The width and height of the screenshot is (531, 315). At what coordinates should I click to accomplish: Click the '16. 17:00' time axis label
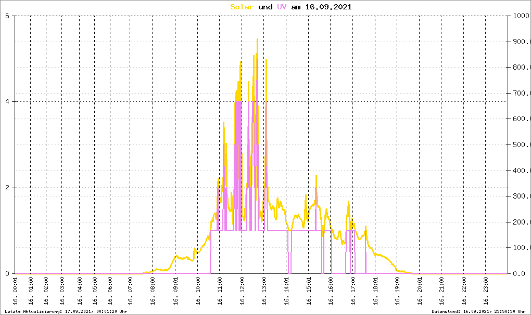353,291
